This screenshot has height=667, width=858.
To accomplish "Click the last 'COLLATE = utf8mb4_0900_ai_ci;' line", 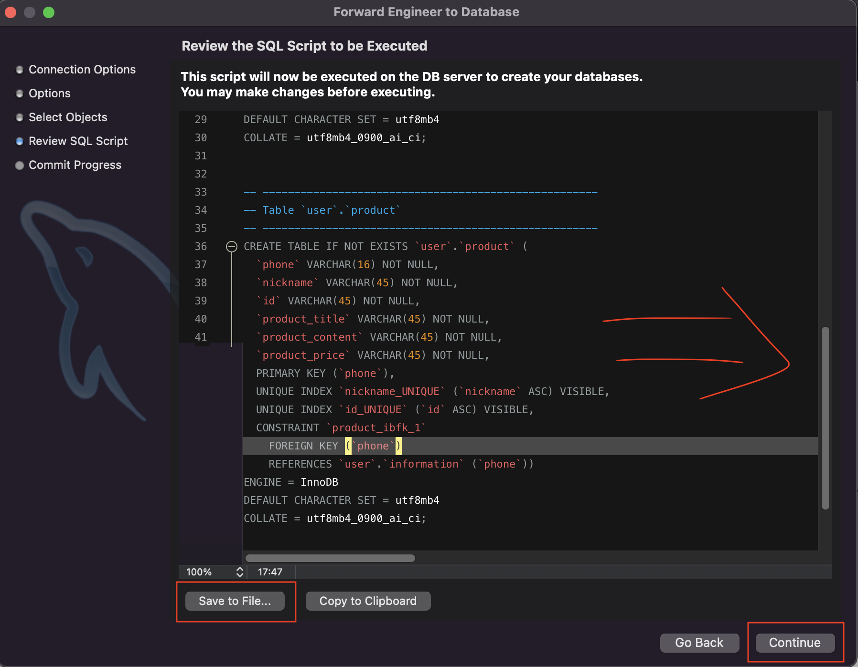I will (x=334, y=519).
